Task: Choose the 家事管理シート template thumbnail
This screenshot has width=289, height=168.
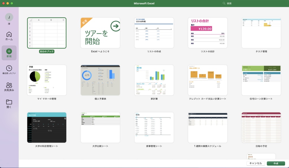Action: pyautogui.click(x=154, y=127)
